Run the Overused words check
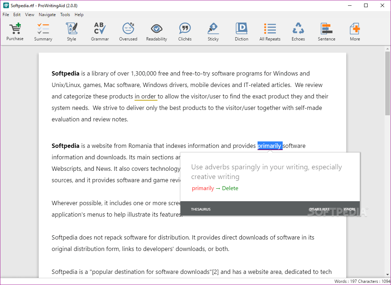The image size is (391, 285). coord(128,31)
